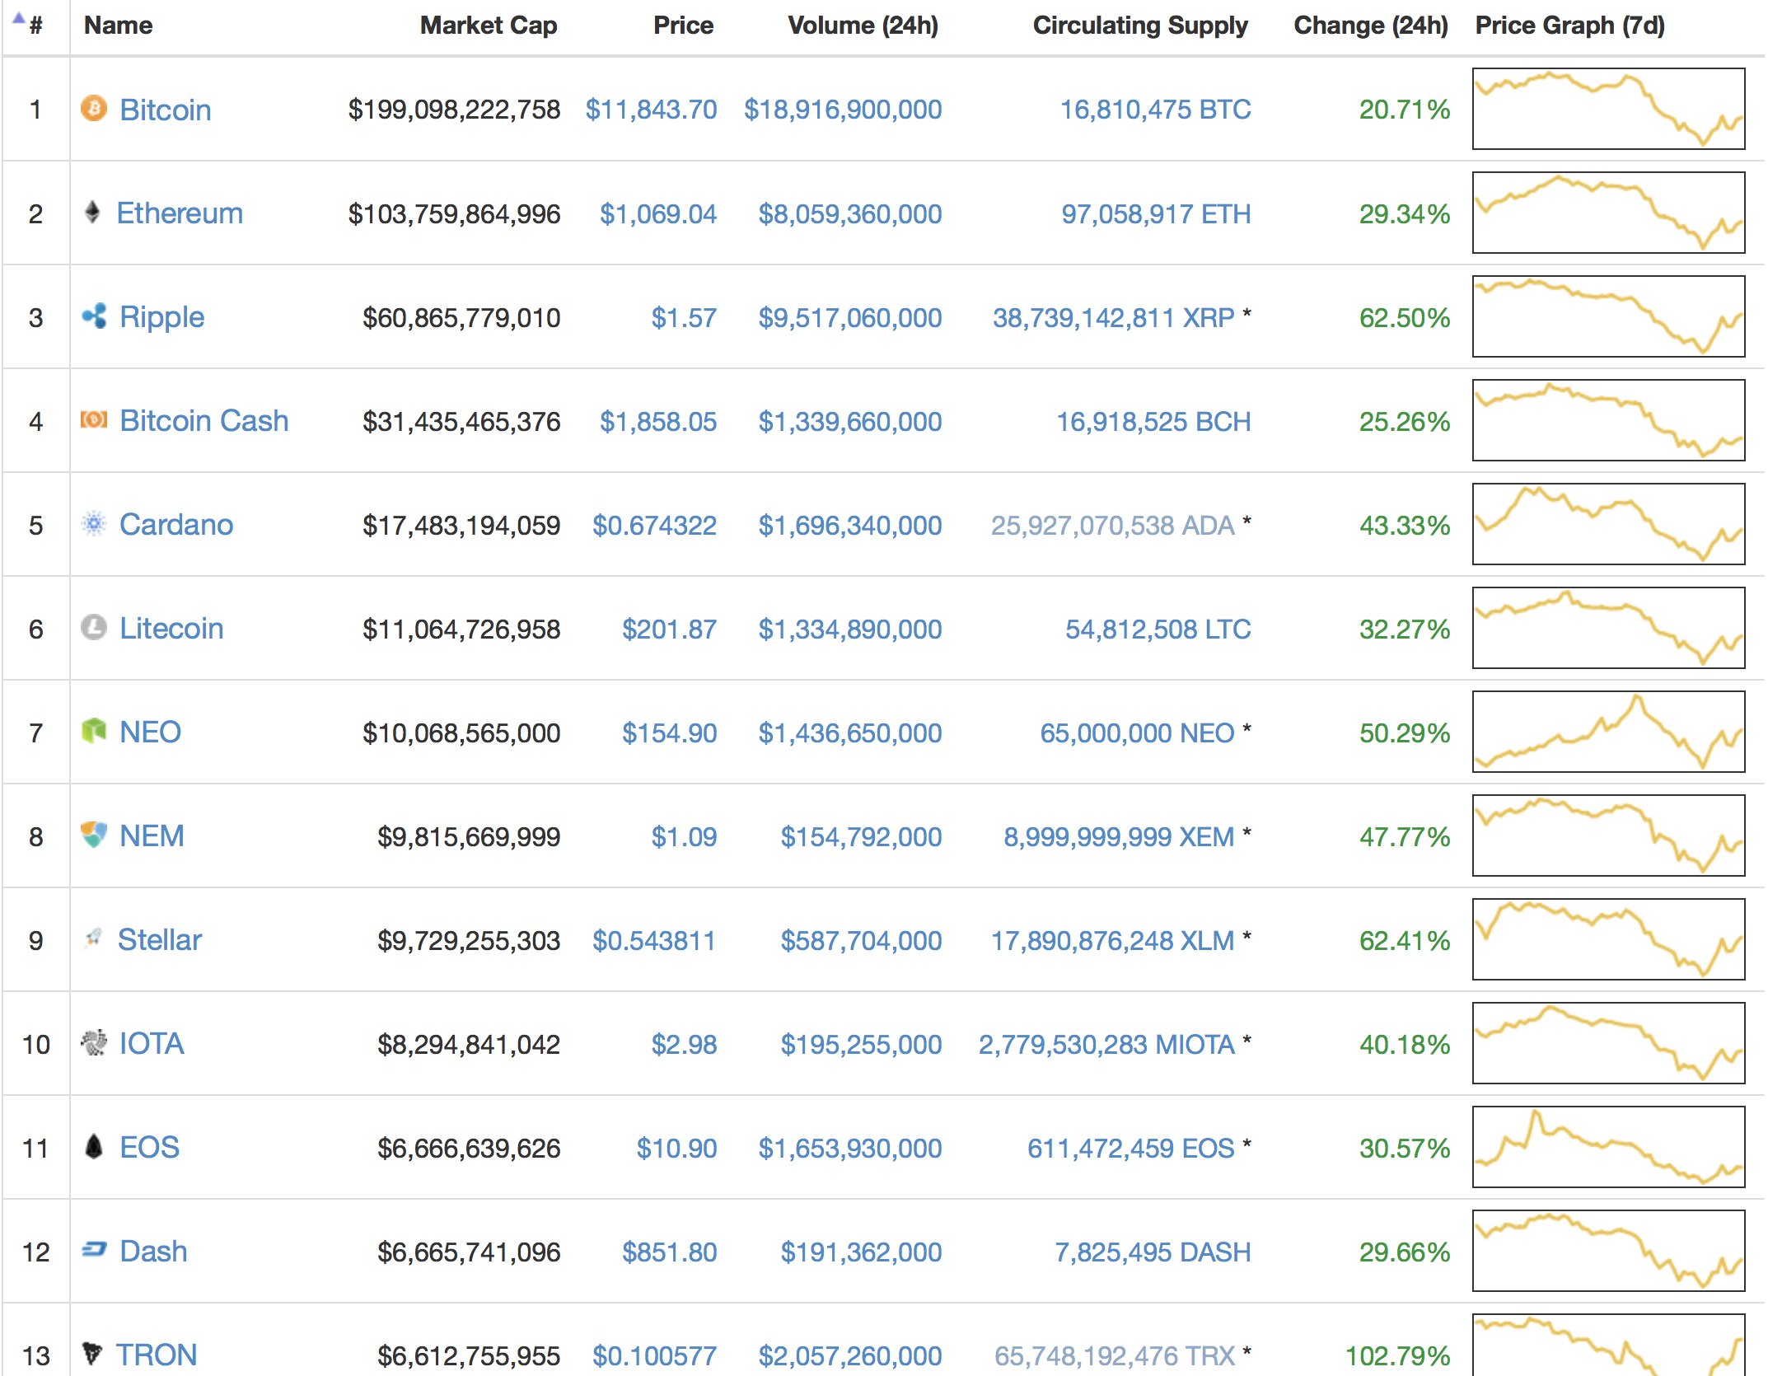Sort table by Market Cap header
This screenshot has width=1768, height=1376.
[x=489, y=26]
